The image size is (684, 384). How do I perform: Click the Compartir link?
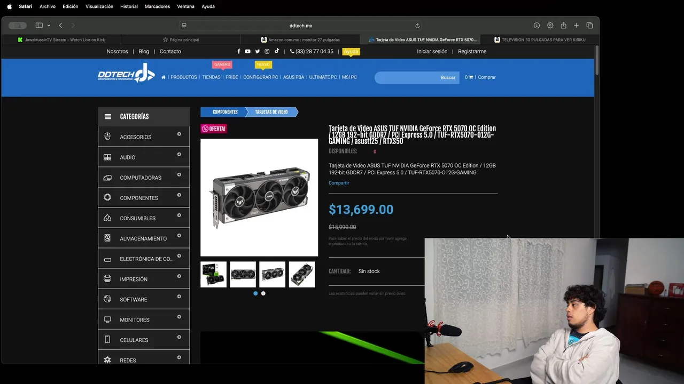click(339, 183)
